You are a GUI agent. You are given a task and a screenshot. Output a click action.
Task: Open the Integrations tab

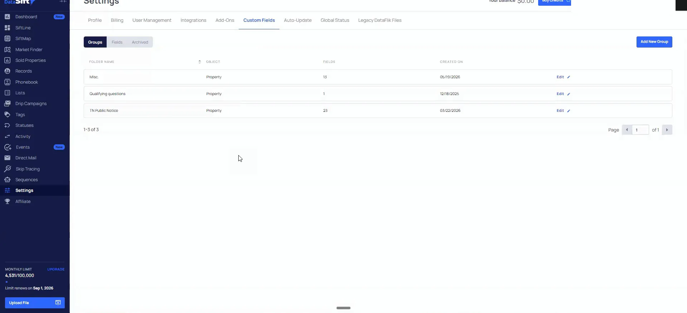193,20
